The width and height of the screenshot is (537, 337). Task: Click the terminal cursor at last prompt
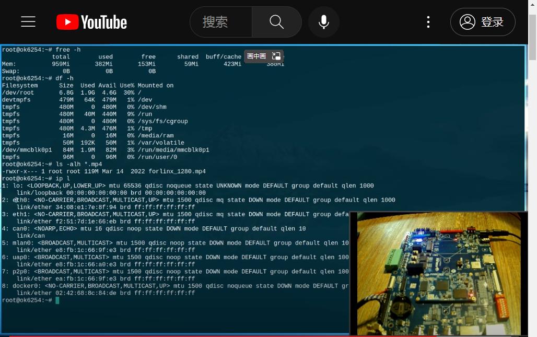pyautogui.click(x=57, y=300)
